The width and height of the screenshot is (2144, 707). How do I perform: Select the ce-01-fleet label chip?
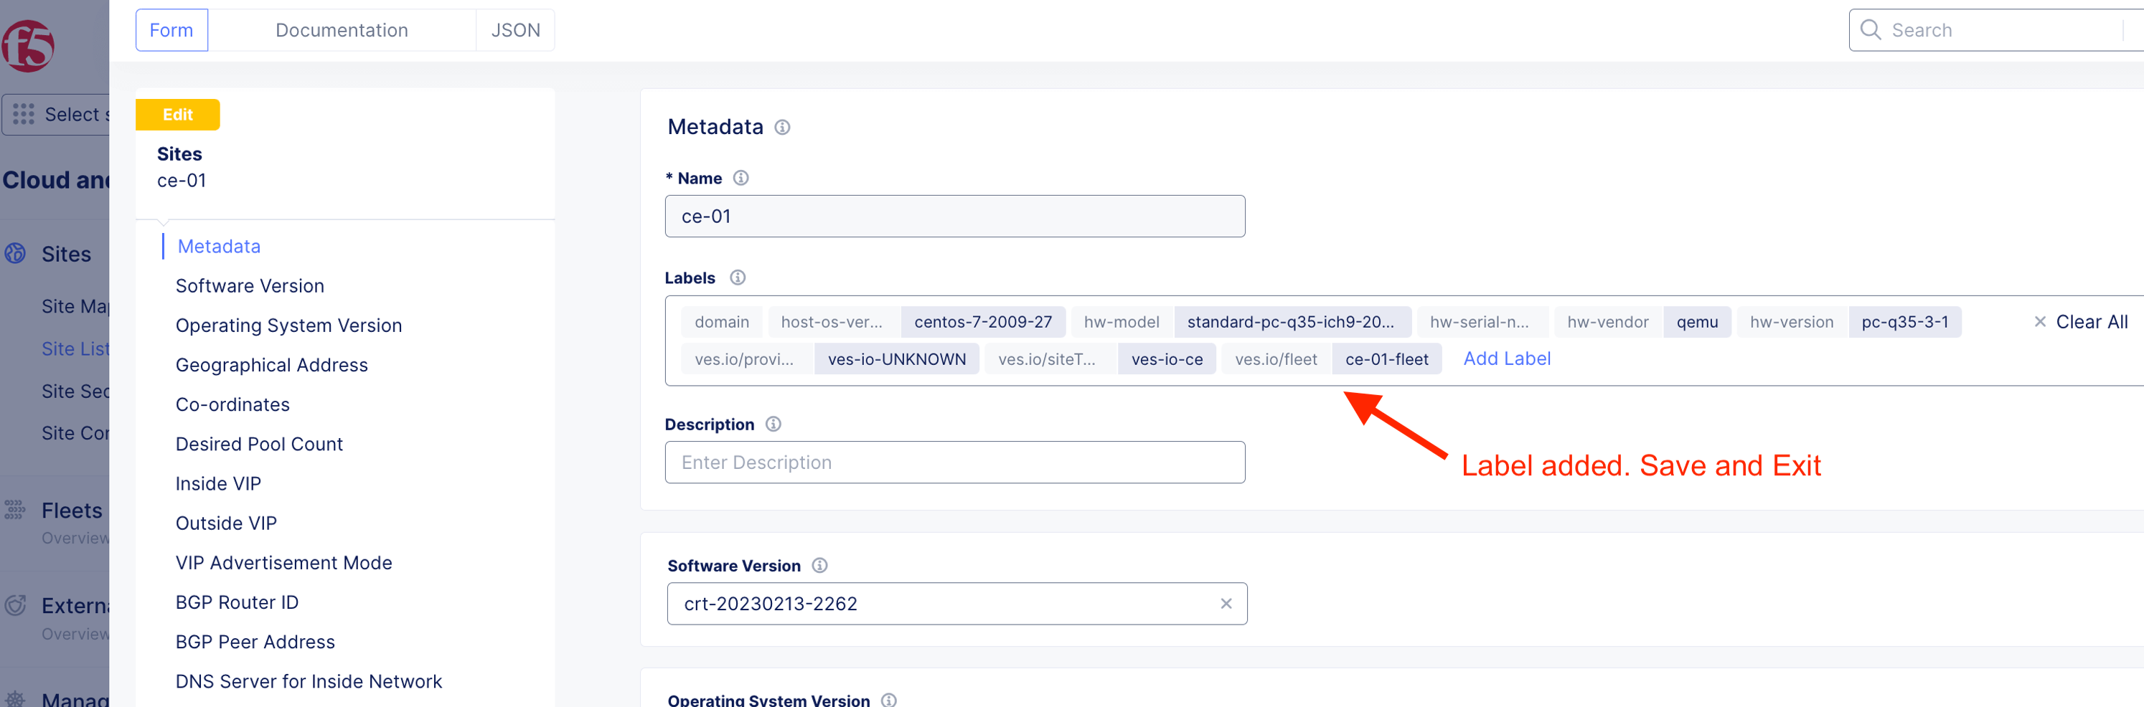[1386, 359]
